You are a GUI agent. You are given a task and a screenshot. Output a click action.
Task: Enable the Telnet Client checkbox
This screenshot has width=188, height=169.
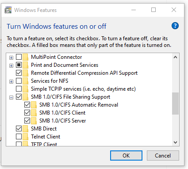point(19,137)
